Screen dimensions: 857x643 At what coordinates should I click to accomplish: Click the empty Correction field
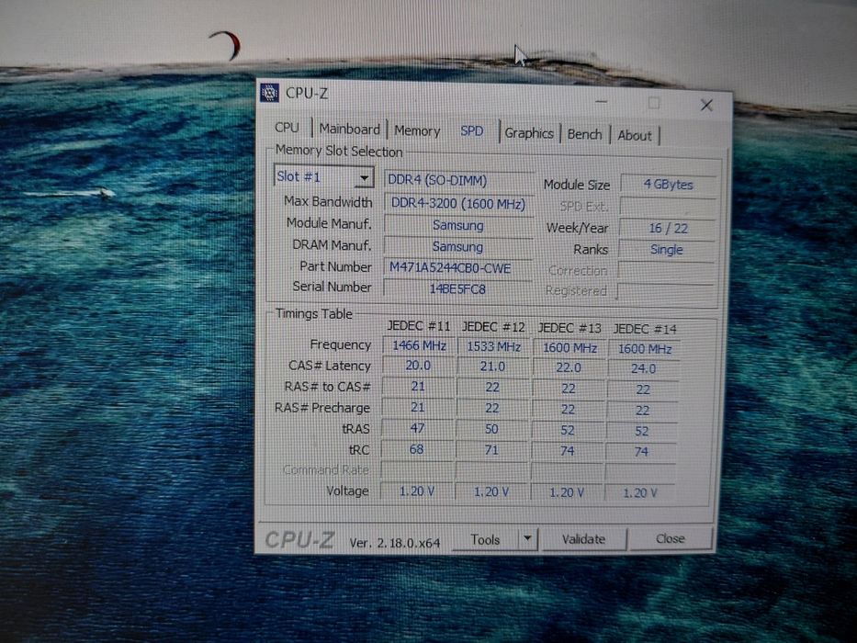(666, 270)
